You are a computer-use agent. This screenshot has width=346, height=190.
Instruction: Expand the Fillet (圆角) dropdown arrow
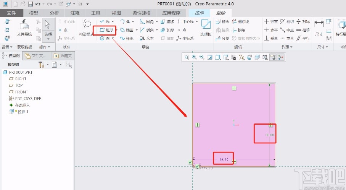tap(157, 22)
